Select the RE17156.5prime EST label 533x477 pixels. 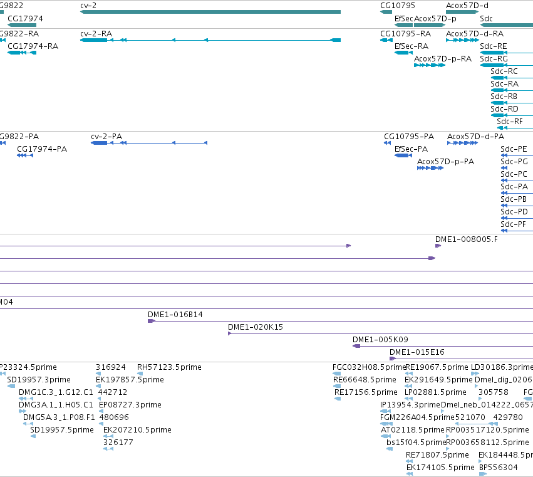tap(366, 392)
